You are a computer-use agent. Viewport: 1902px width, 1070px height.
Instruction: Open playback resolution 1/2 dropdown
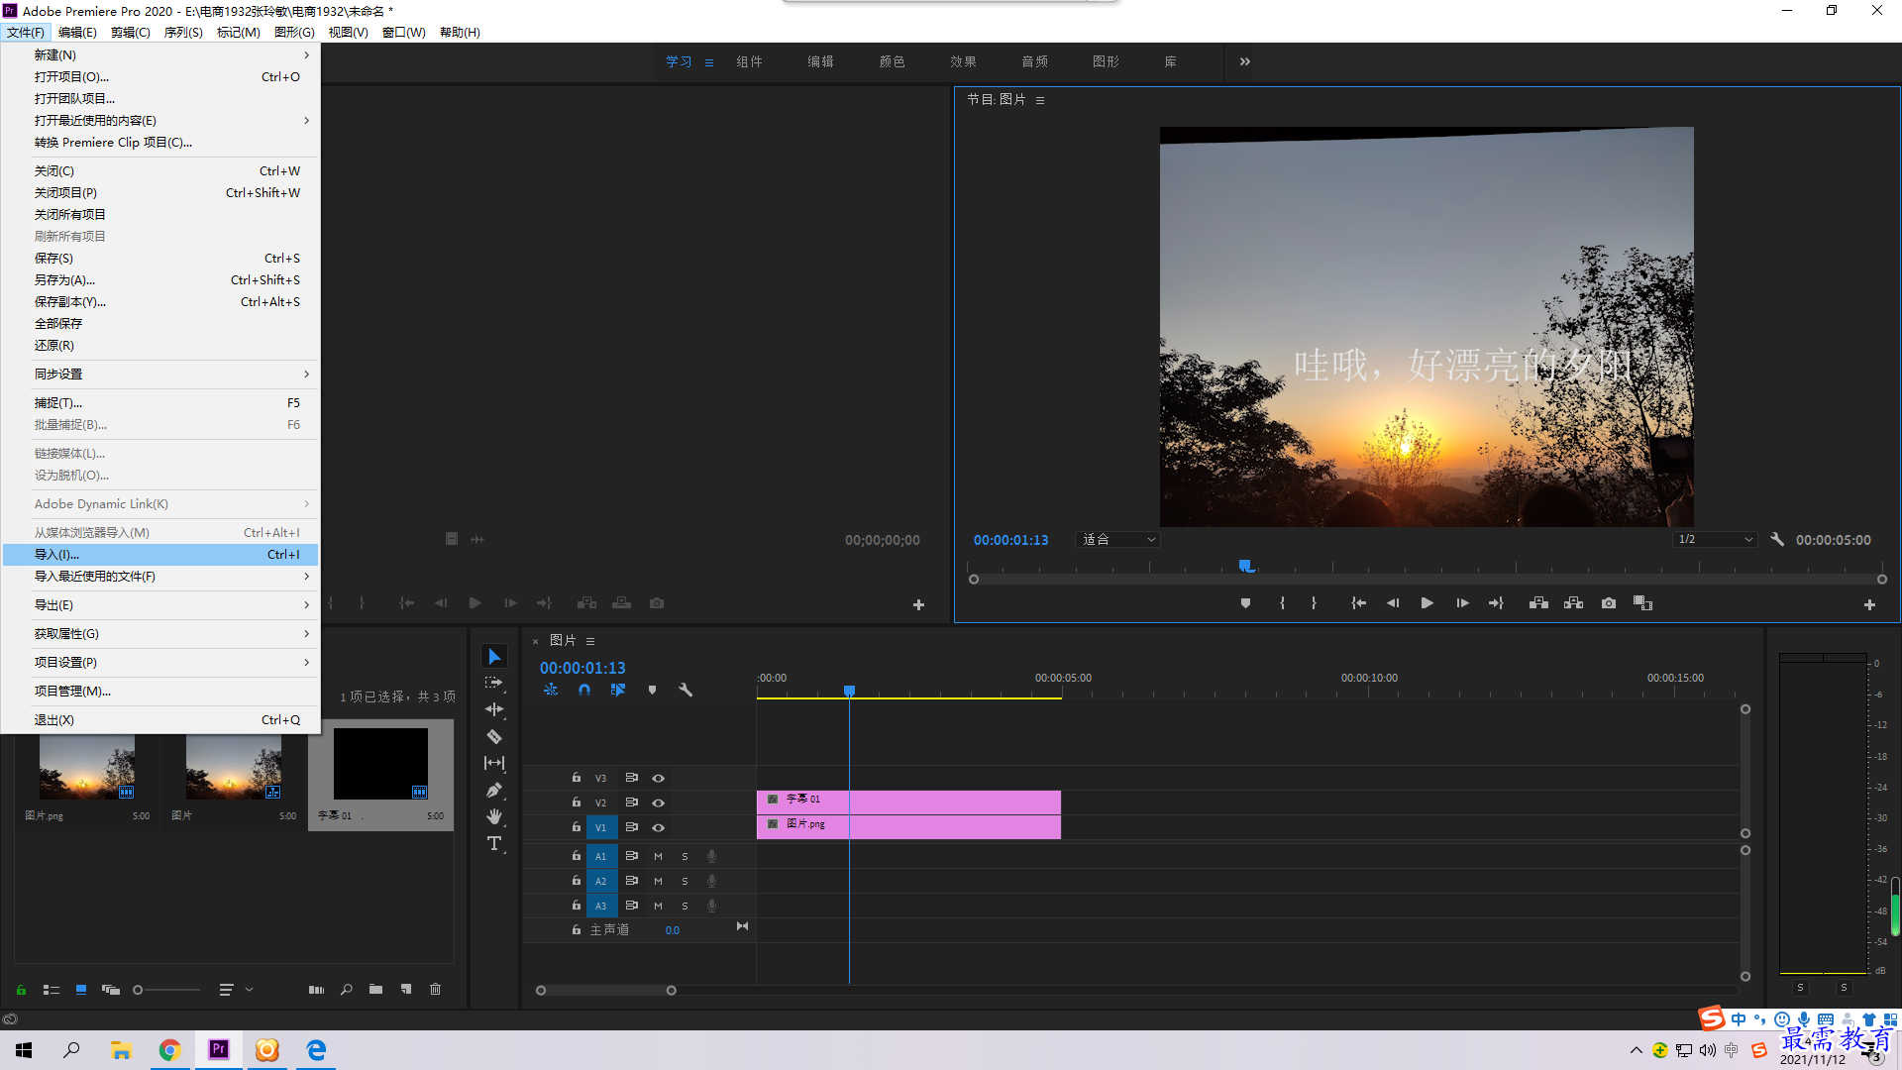(1715, 540)
